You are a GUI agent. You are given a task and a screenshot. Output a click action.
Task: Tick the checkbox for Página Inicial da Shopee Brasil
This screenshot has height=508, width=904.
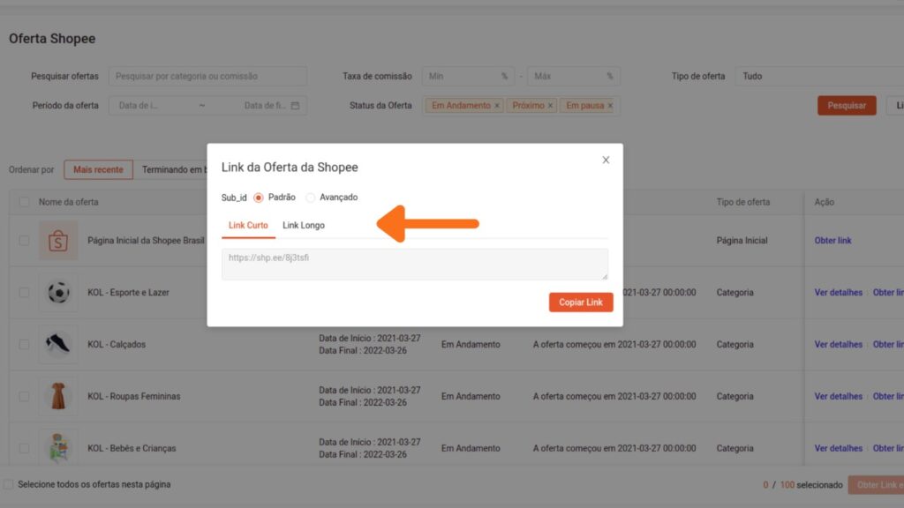click(x=24, y=240)
